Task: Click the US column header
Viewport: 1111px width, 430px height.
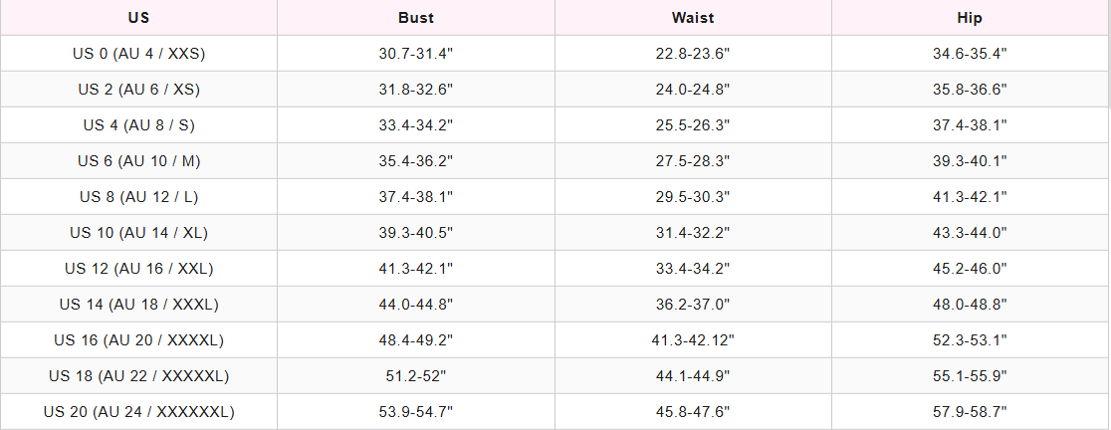Action: coord(138,18)
